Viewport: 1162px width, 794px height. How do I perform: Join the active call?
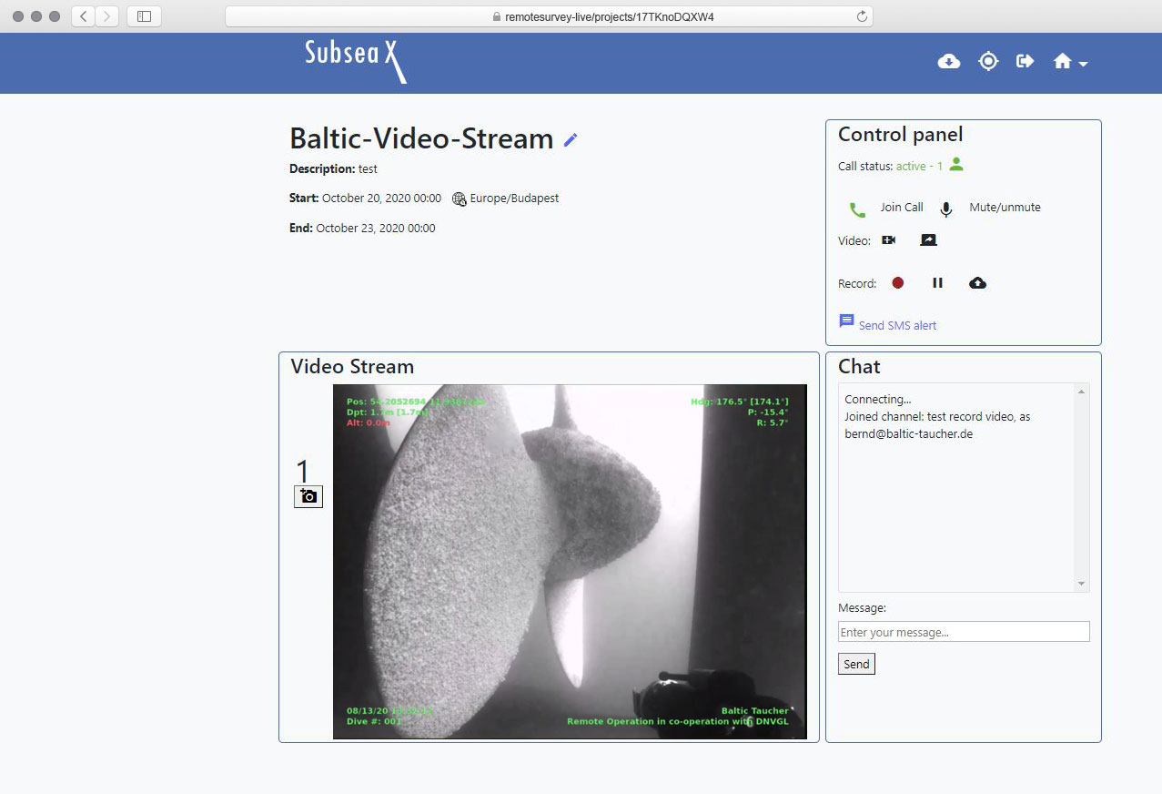click(x=855, y=209)
